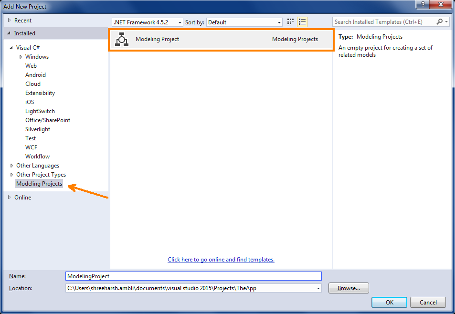The height and width of the screenshot is (314, 455).
Task: Expand the Windows node
Action: (x=21, y=57)
